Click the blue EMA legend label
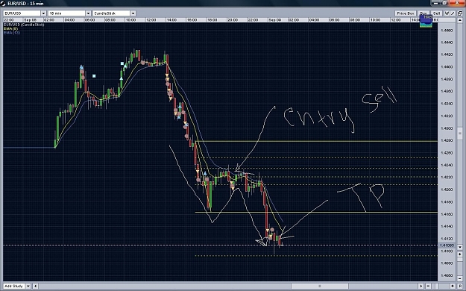 (x=12, y=32)
